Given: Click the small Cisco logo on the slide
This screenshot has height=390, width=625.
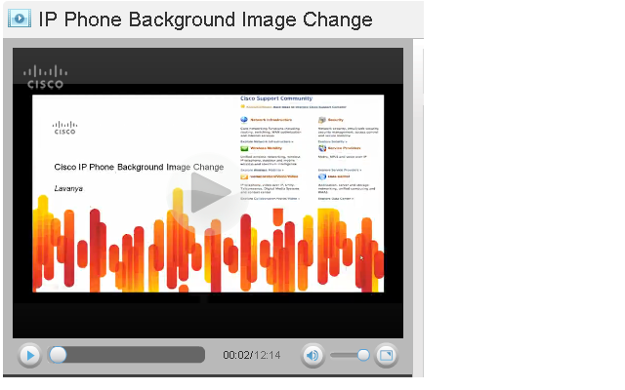Looking at the screenshot, I should coord(65,128).
